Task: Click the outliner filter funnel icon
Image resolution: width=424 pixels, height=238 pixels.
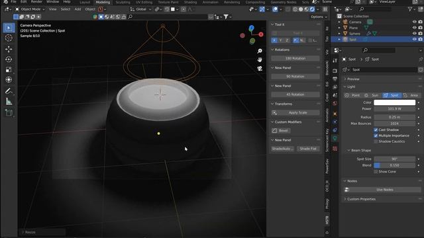Action: click(410, 9)
